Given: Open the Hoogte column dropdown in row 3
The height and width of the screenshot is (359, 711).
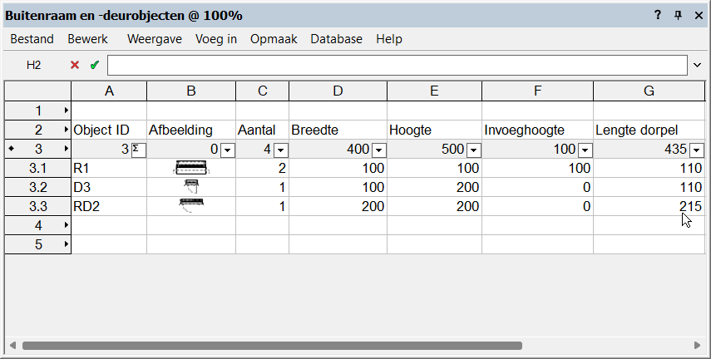Looking at the screenshot, I should (474, 150).
